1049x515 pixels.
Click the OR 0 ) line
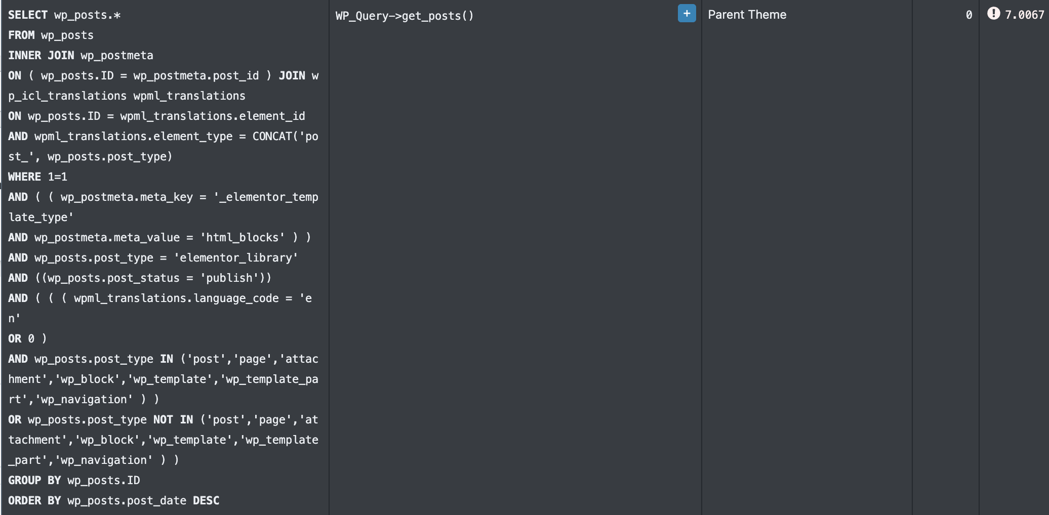(x=27, y=339)
